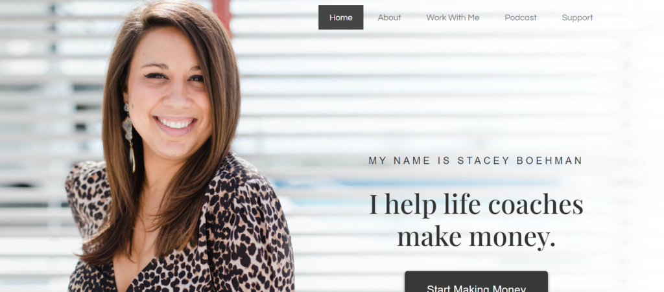
Task: Go to the About page
Action: [389, 17]
